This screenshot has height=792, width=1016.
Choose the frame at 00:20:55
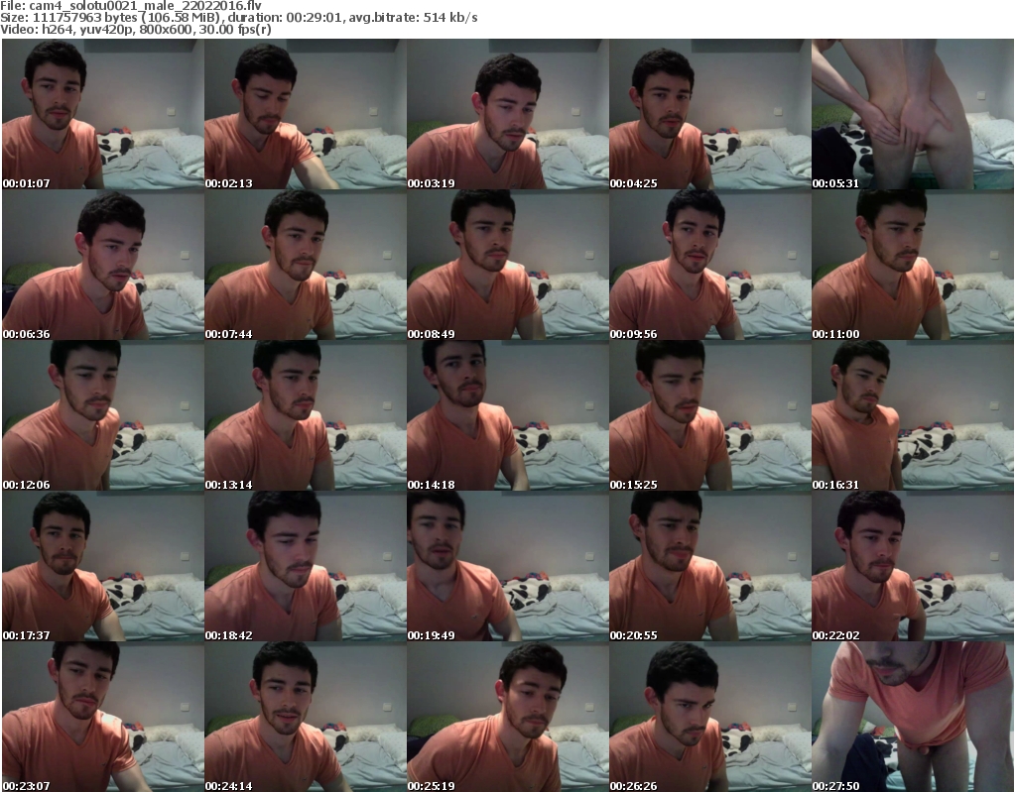[710, 566]
